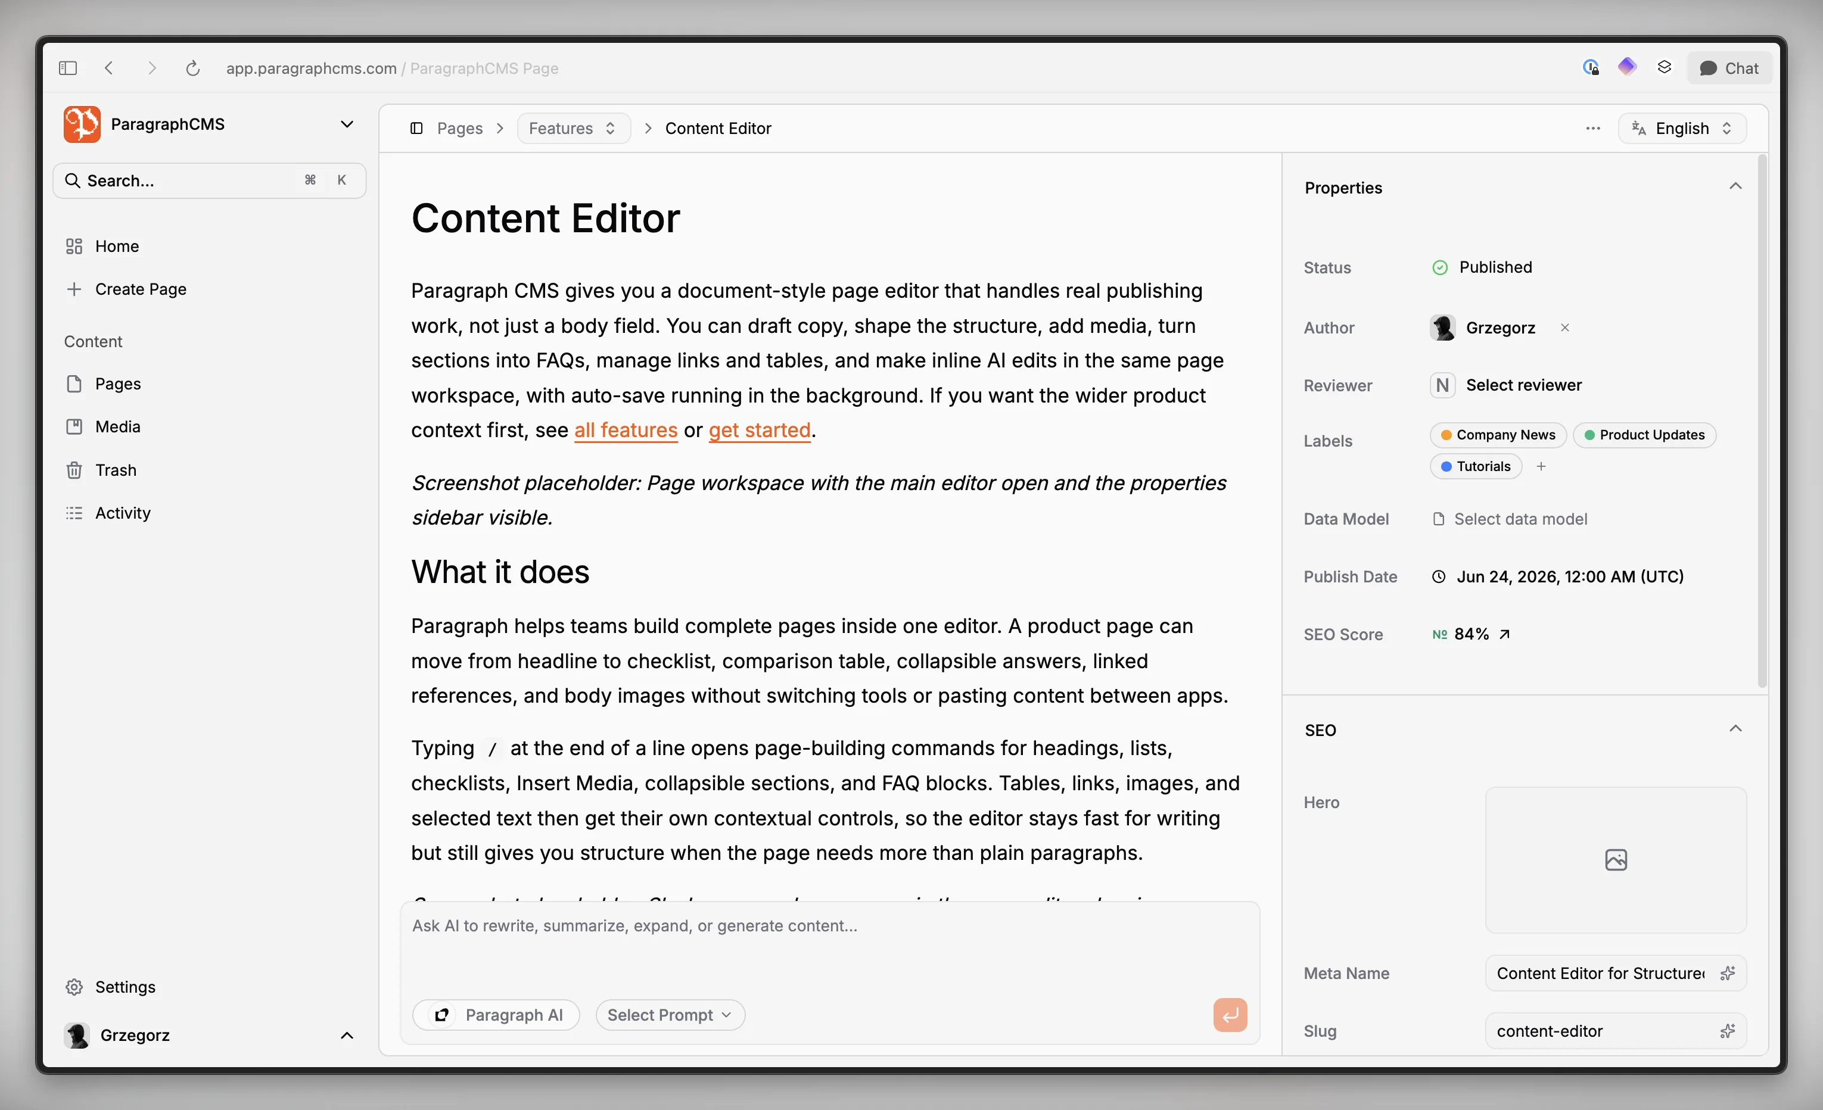
Task: Collapse the SEO section
Action: tap(1735, 729)
